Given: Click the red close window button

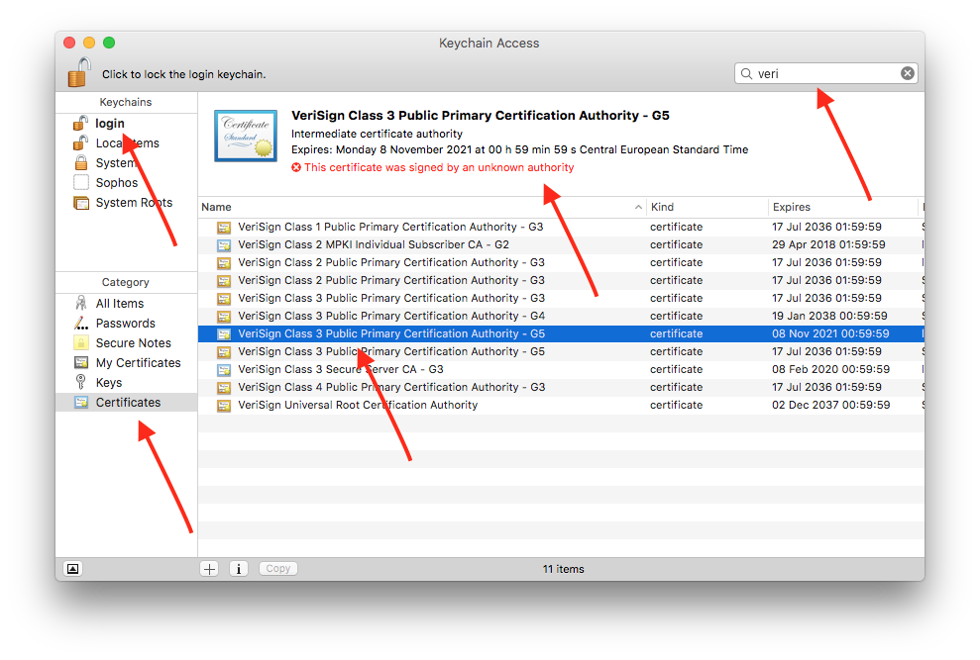Looking at the screenshot, I should click(x=69, y=43).
